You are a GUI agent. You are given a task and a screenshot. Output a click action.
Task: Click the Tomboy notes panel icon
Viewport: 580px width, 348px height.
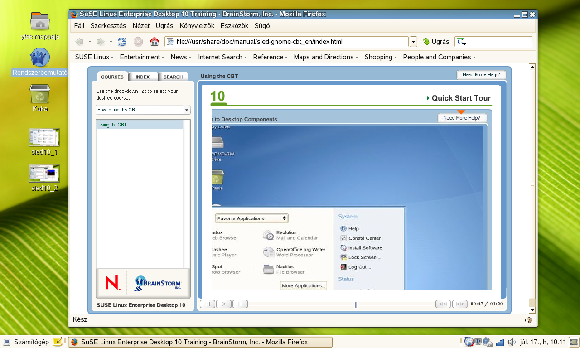(x=58, y=342)
